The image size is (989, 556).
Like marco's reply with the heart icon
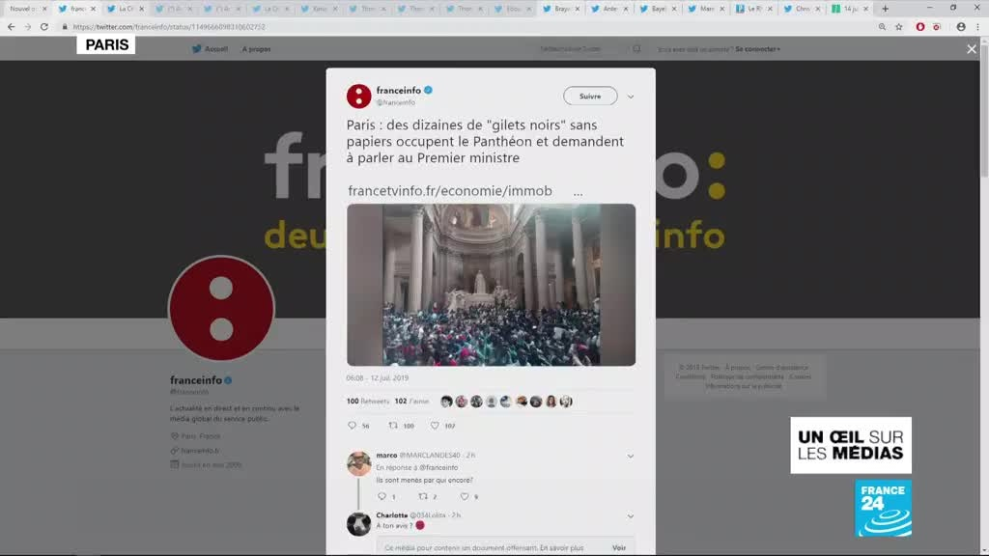click(x=465, y=496)
